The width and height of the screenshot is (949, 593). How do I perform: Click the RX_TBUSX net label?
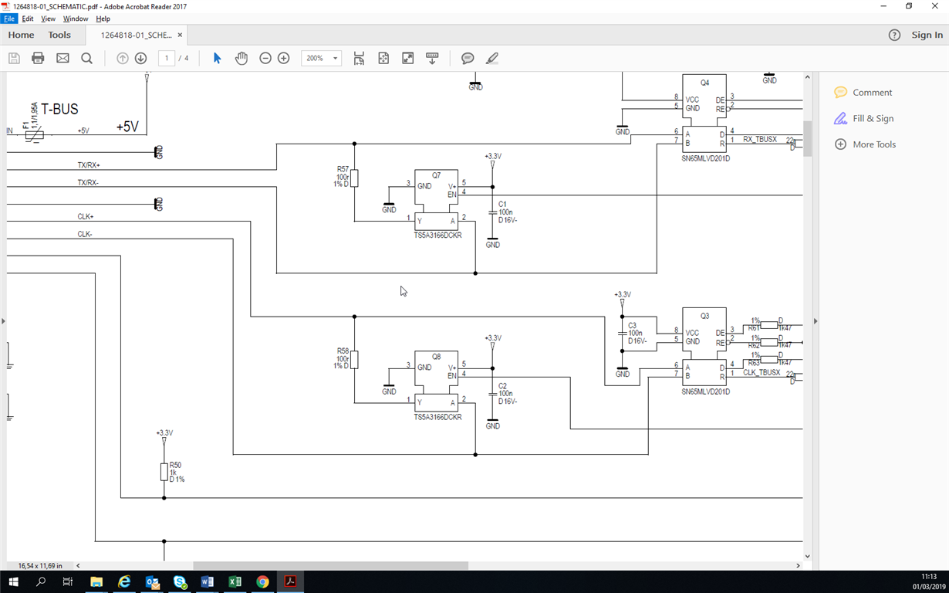coord(760,140)
